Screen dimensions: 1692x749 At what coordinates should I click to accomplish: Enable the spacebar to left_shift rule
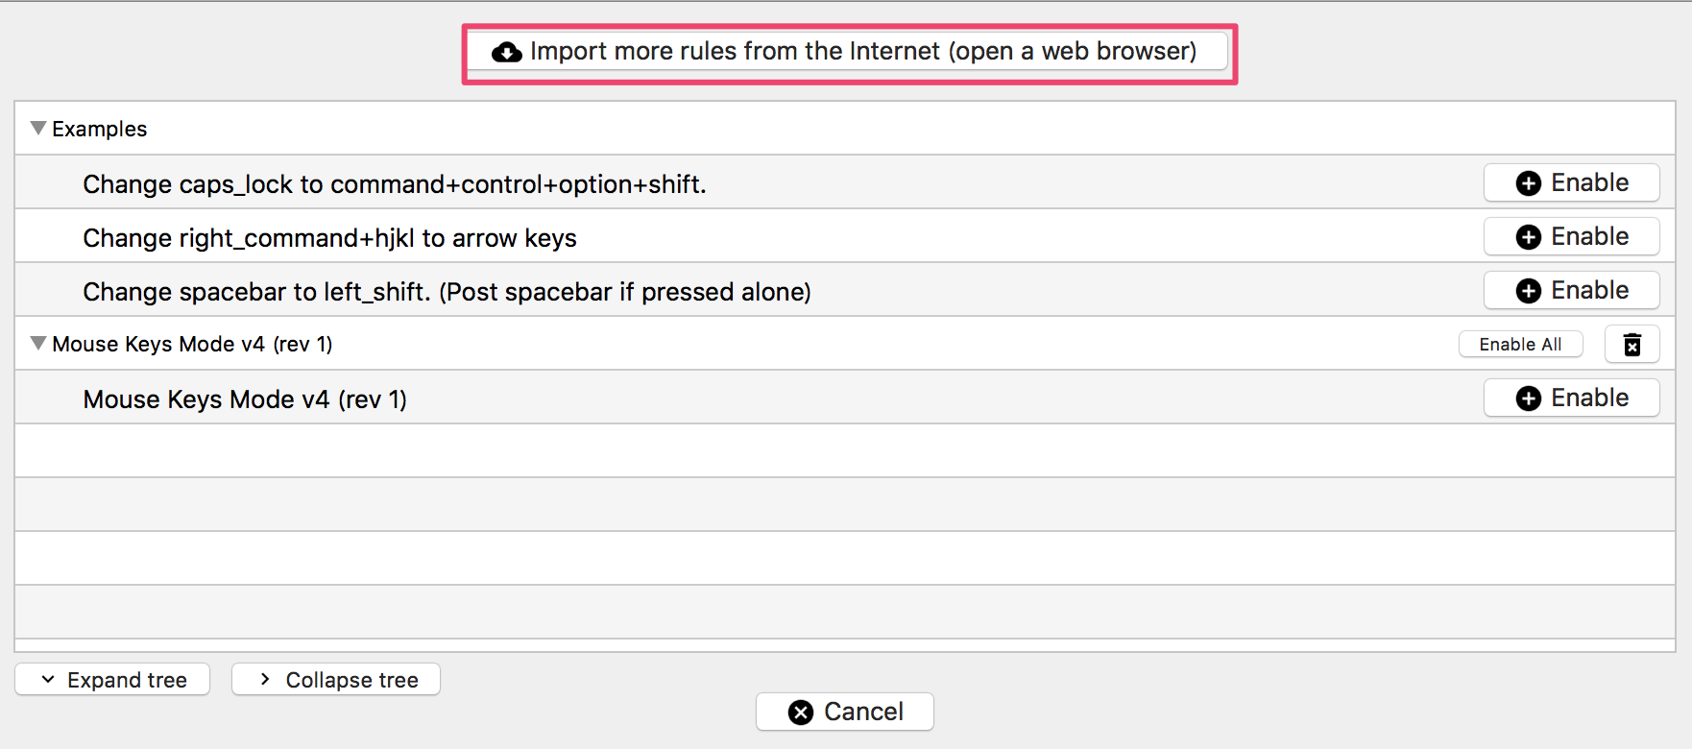pos(1571,290)
